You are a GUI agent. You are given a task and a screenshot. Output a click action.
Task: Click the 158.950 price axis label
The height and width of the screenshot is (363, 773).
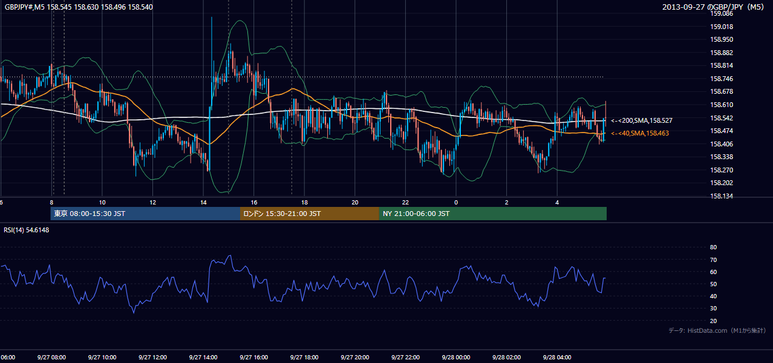(x=721, y=39)
